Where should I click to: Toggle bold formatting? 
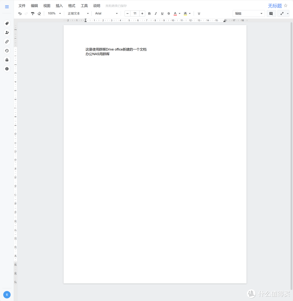pyautogui.click(x=149, y=14)
